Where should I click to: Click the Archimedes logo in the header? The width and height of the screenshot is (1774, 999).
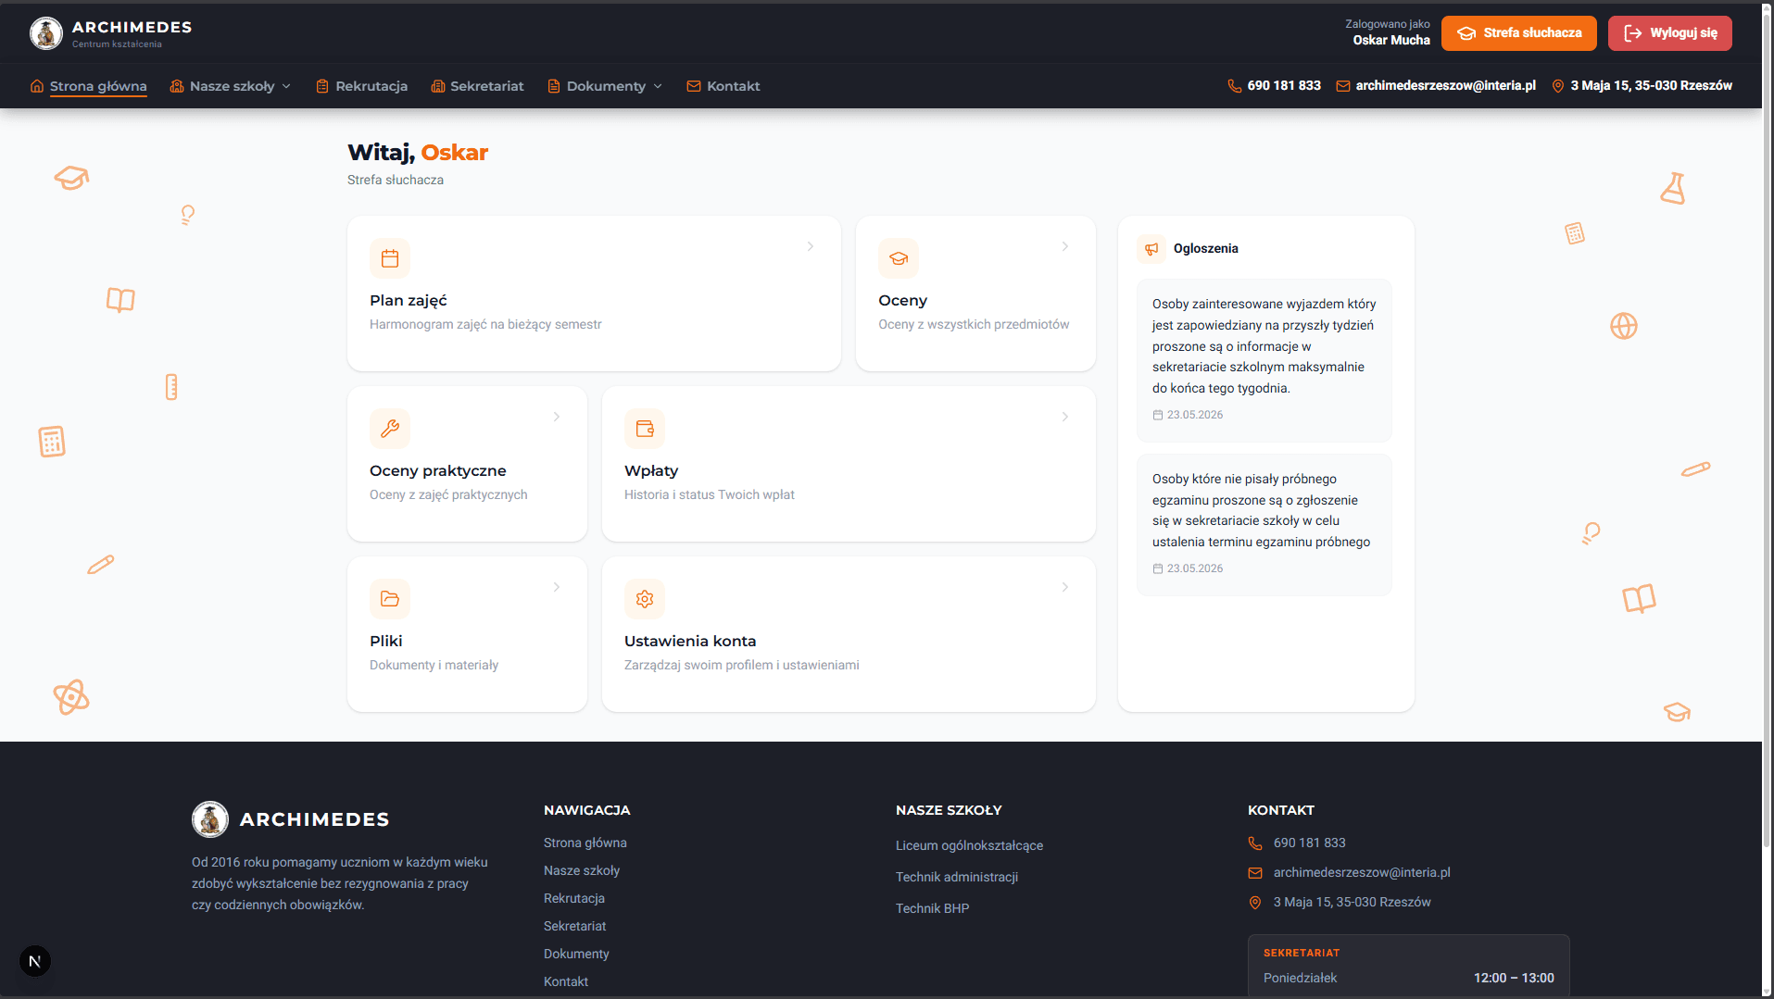(45, 33)
